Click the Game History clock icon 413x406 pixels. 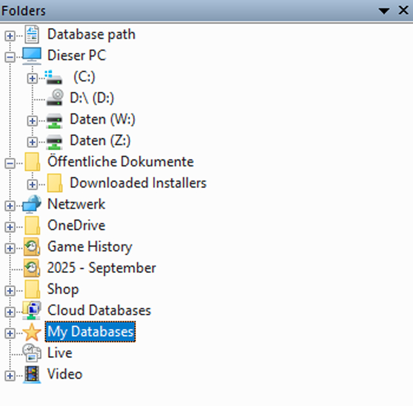pyautogui.click(x=32, y=247)
